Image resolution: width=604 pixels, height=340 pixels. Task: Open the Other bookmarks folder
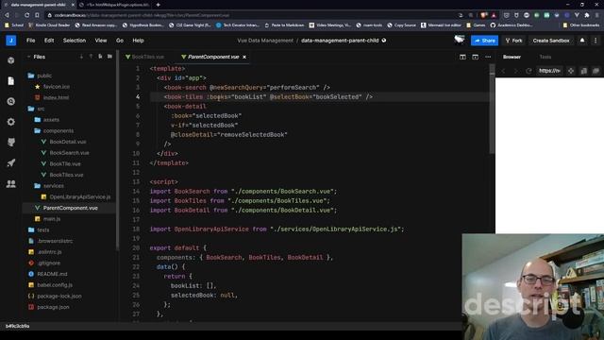581,25
